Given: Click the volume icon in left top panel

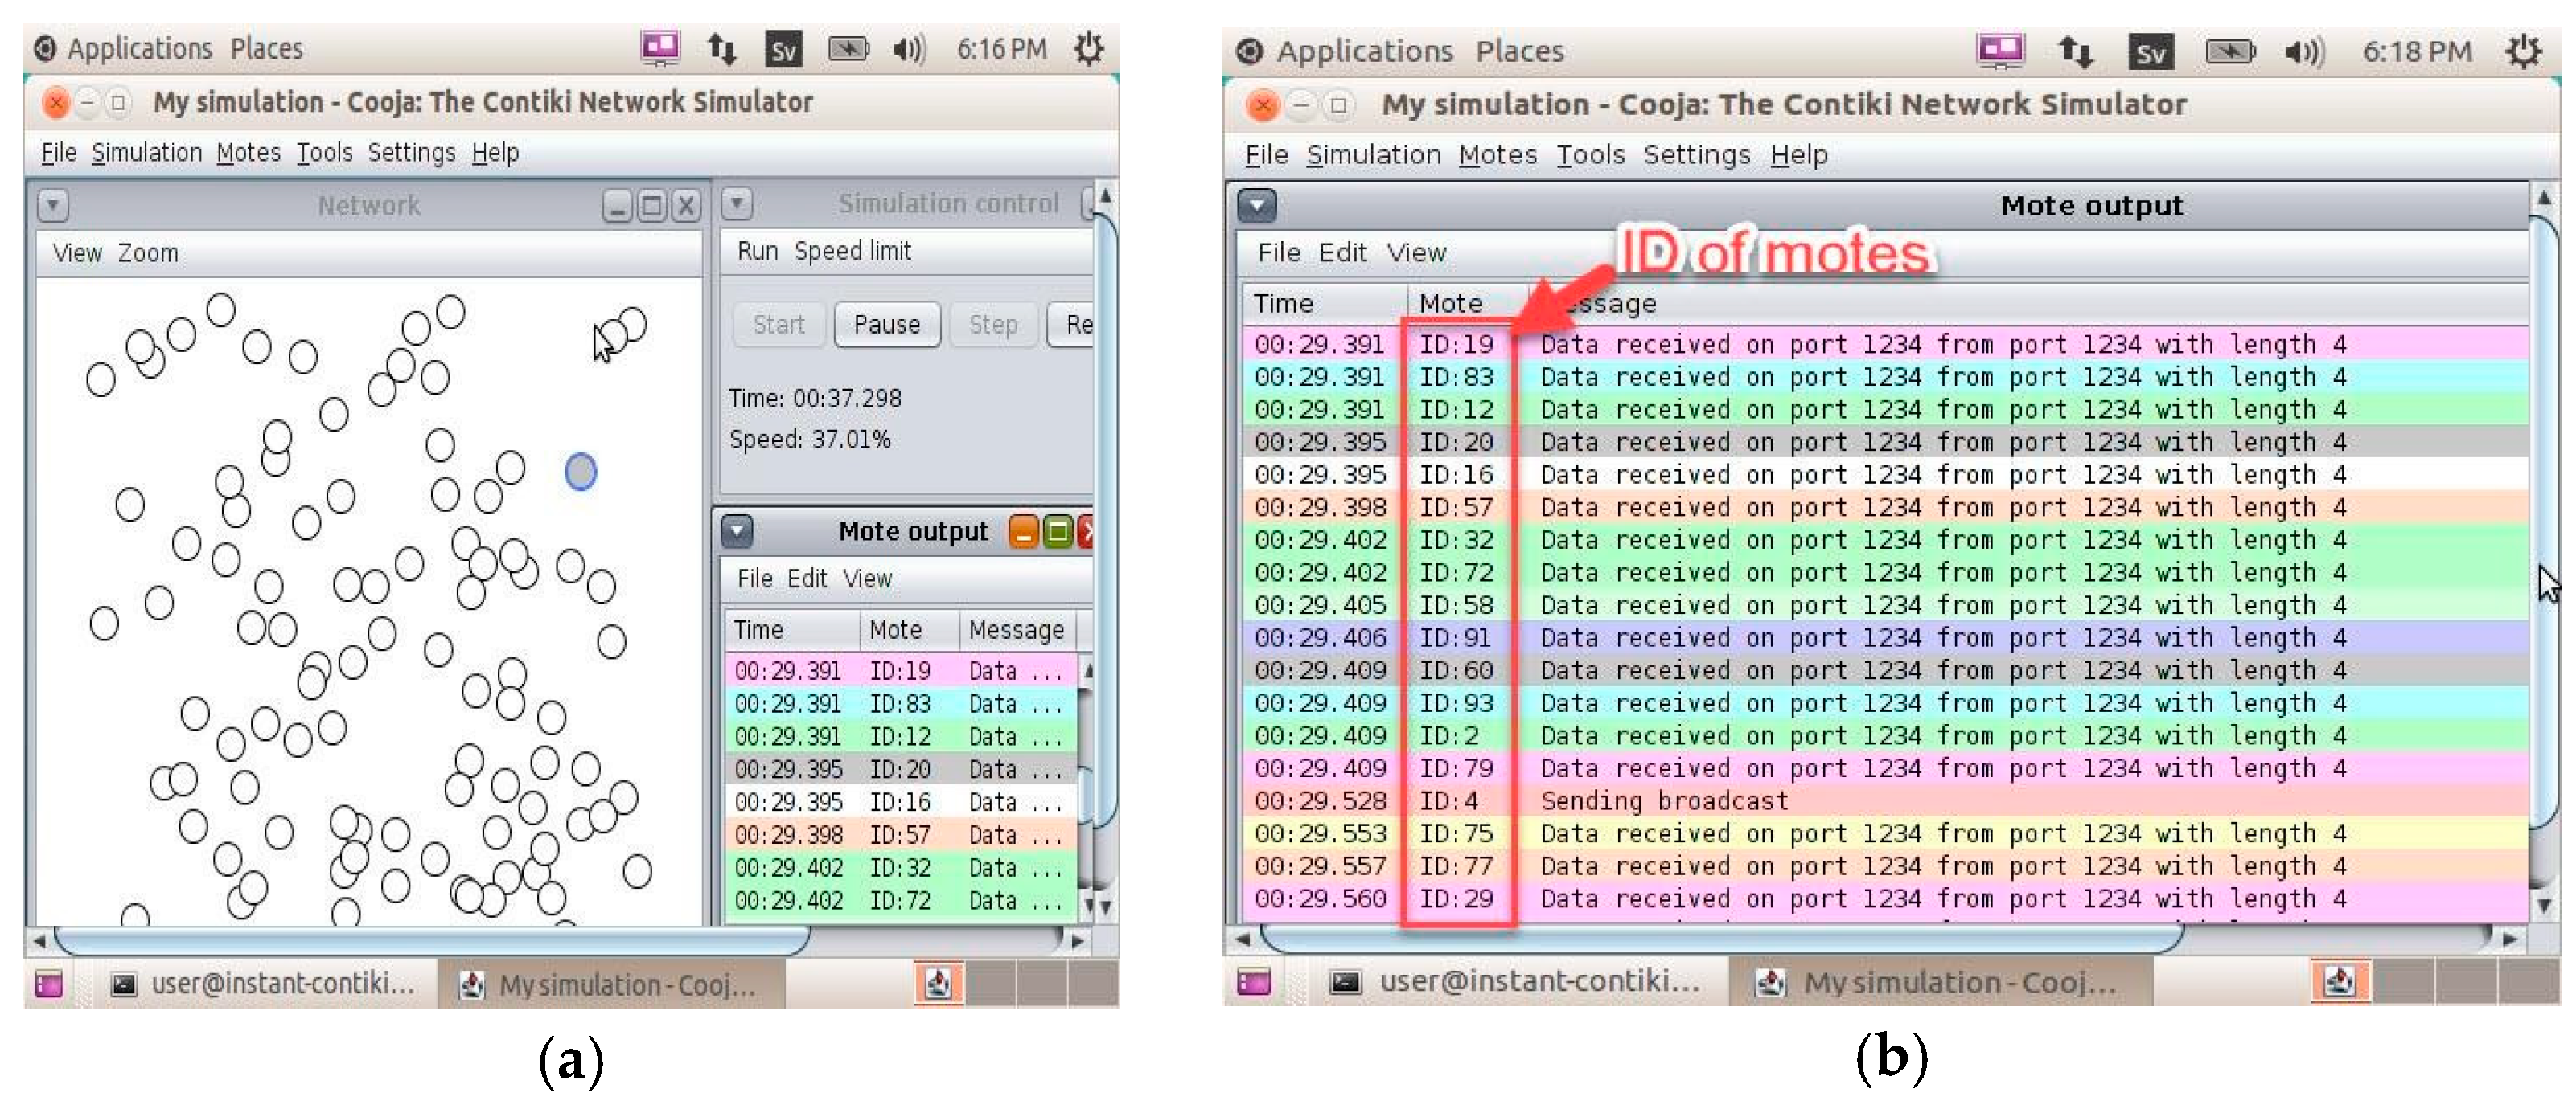Looking at the screenshot, I should (x=908, y=48).
